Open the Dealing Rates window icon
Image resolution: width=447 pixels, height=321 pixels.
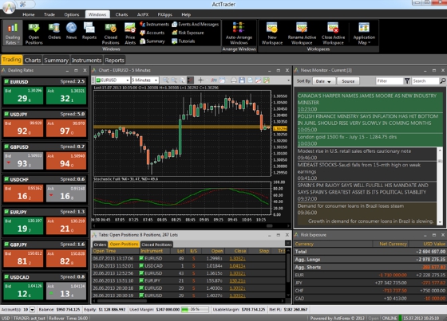(12, 33)
